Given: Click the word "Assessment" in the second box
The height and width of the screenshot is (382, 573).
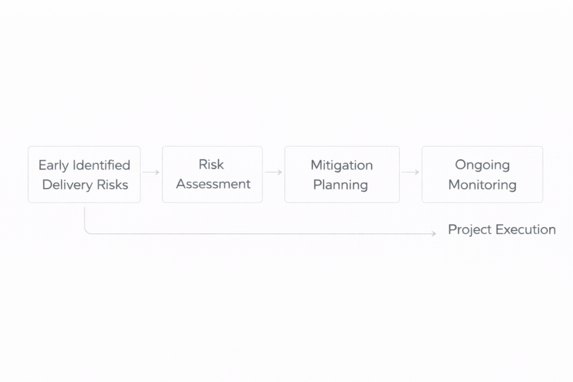Looking at the screenshot, I should click(213, 184).
